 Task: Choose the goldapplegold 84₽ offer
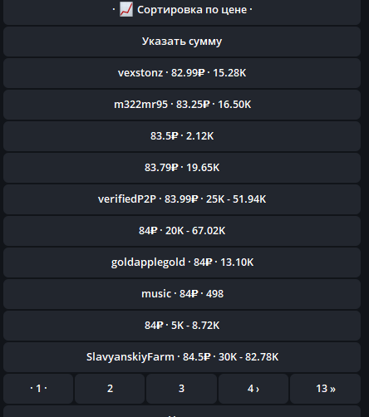[182, 262]
